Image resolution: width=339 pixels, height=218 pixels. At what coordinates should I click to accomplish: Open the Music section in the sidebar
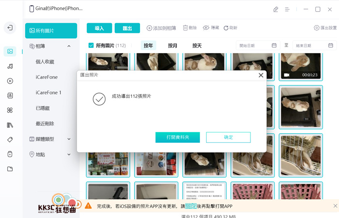(10, 66)
